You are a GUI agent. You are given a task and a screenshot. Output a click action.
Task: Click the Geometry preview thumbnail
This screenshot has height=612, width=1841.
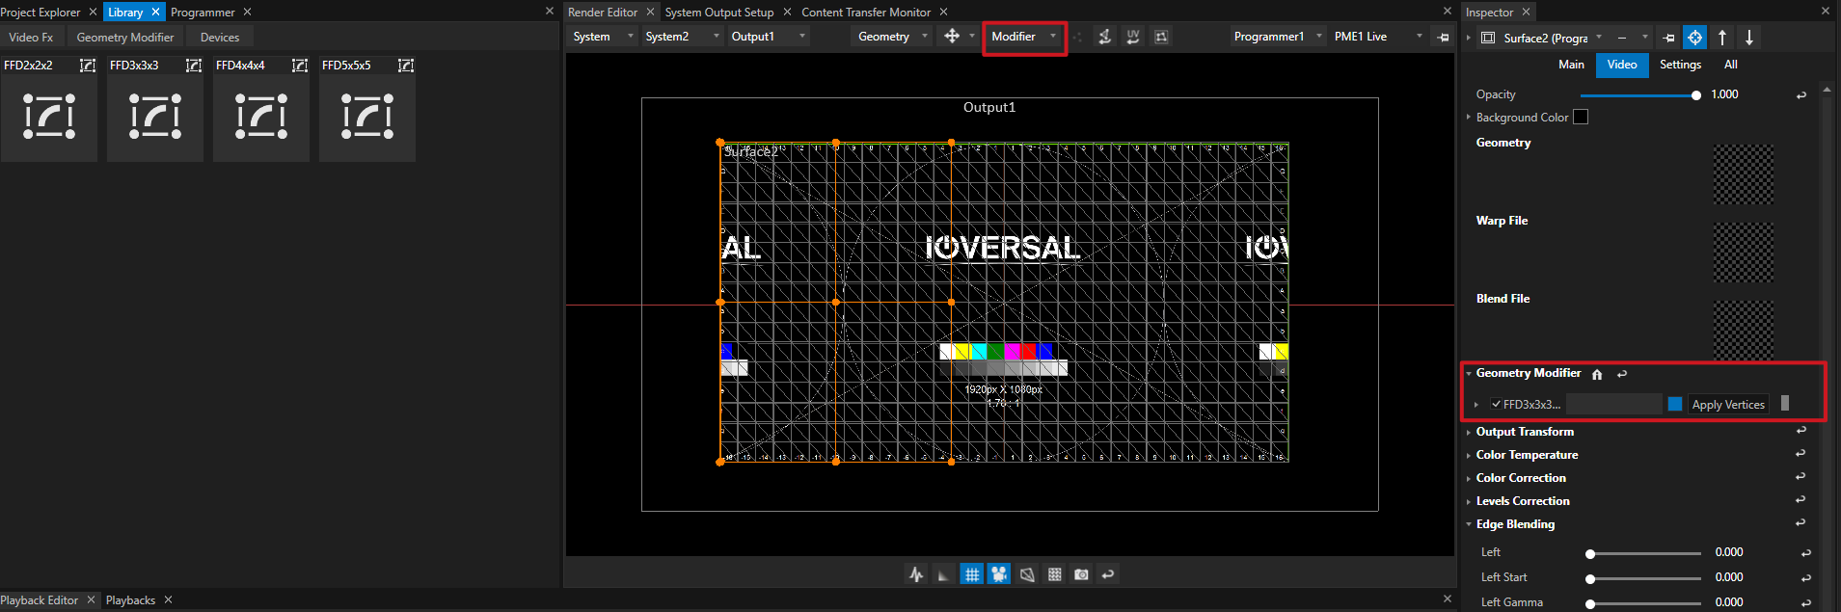[1744, 174]
